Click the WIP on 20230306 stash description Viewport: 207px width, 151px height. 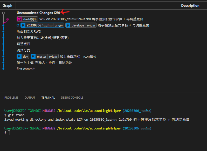click(91, 19)
